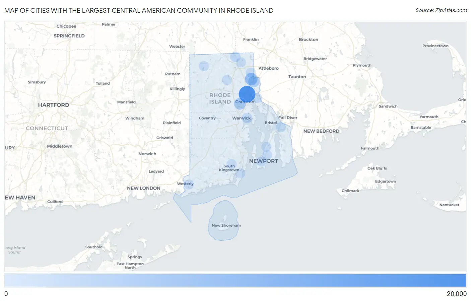Screen dimensions: 471x301
Task: Click the Oak Bluffs label
Action: (377, 168)
